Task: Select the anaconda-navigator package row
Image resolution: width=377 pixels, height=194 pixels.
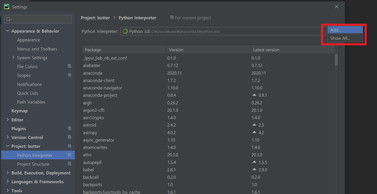Action: pos(208,88)
